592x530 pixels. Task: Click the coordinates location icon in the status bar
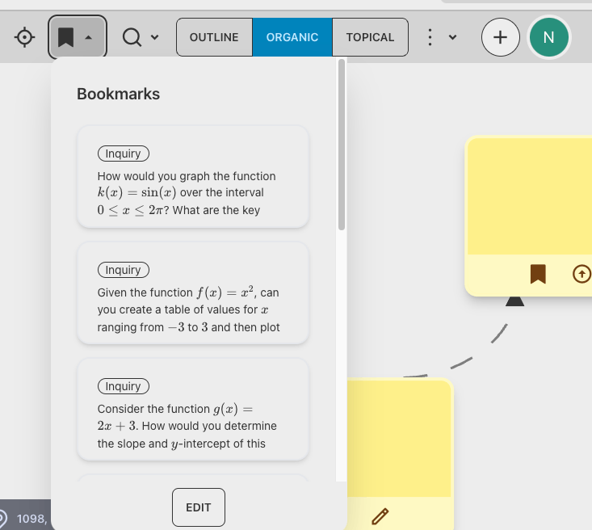pos(2,519)
